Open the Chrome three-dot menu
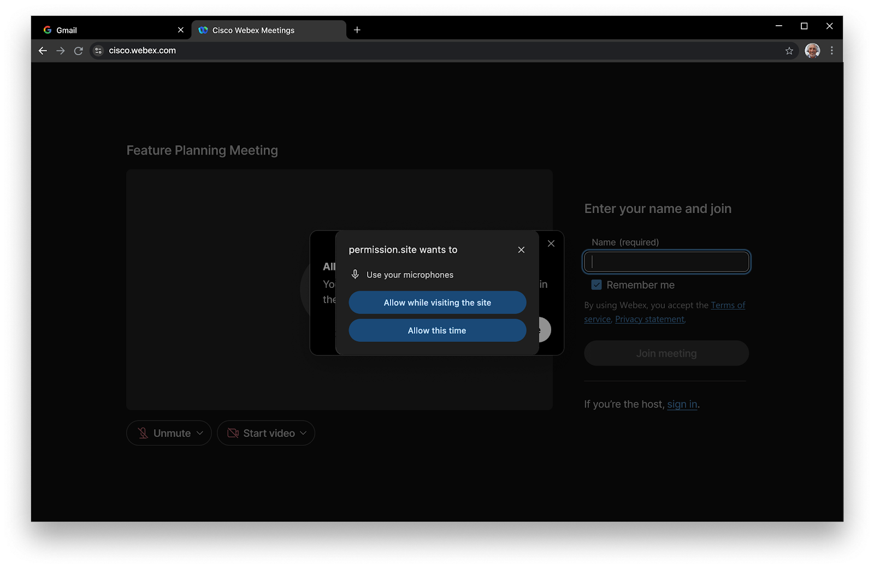The height and width of the screenshot is (568, 874). pyautogui.click(x=832, y=50)
